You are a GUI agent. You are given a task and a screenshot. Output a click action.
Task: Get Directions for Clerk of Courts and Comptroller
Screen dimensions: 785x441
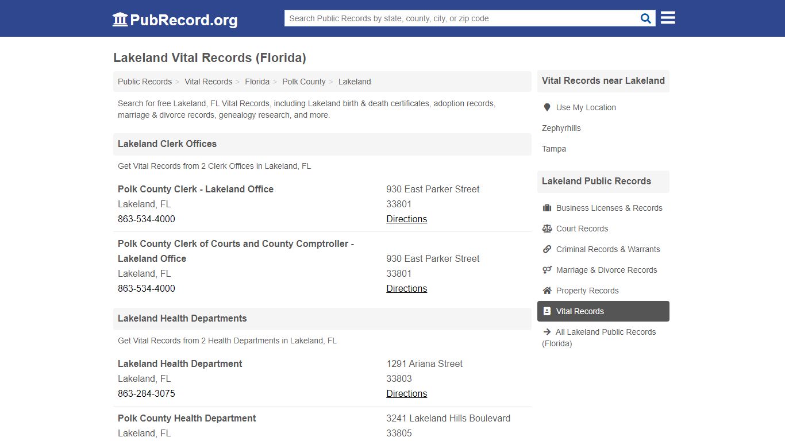point(406,288)
